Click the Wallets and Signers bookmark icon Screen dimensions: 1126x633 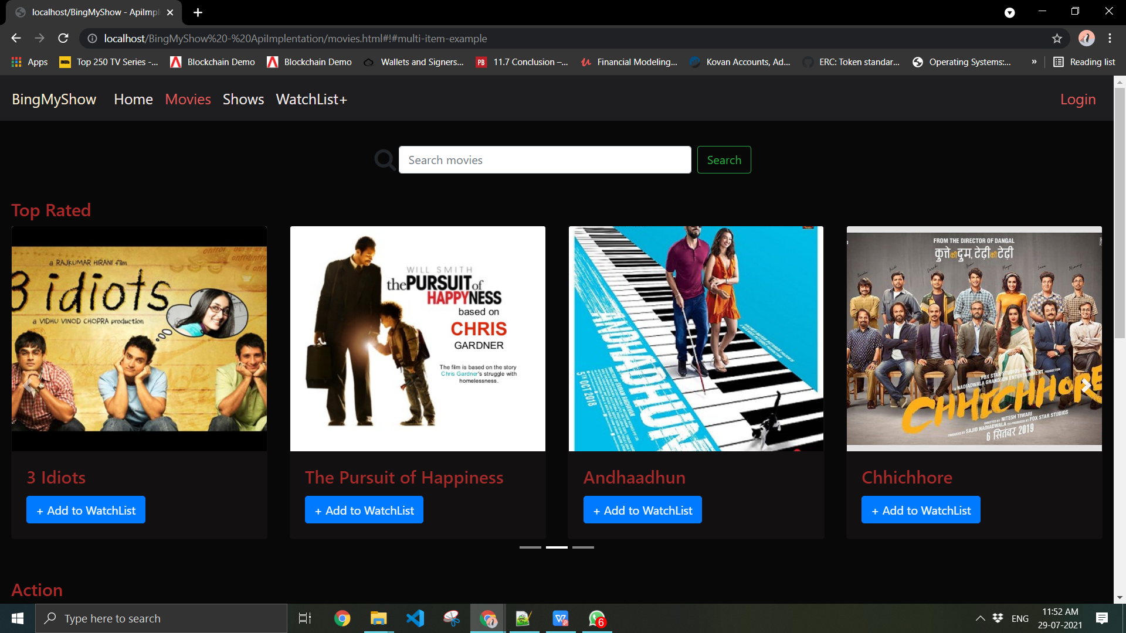pyautogui.click(x=369, y=62)
